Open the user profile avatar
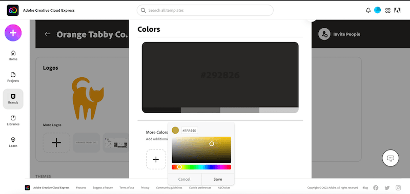Viewport: 410px width, 194px height. [377, 10]
